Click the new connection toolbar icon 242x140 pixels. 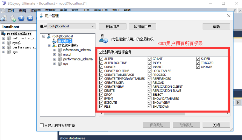click(x=4, y=18)
